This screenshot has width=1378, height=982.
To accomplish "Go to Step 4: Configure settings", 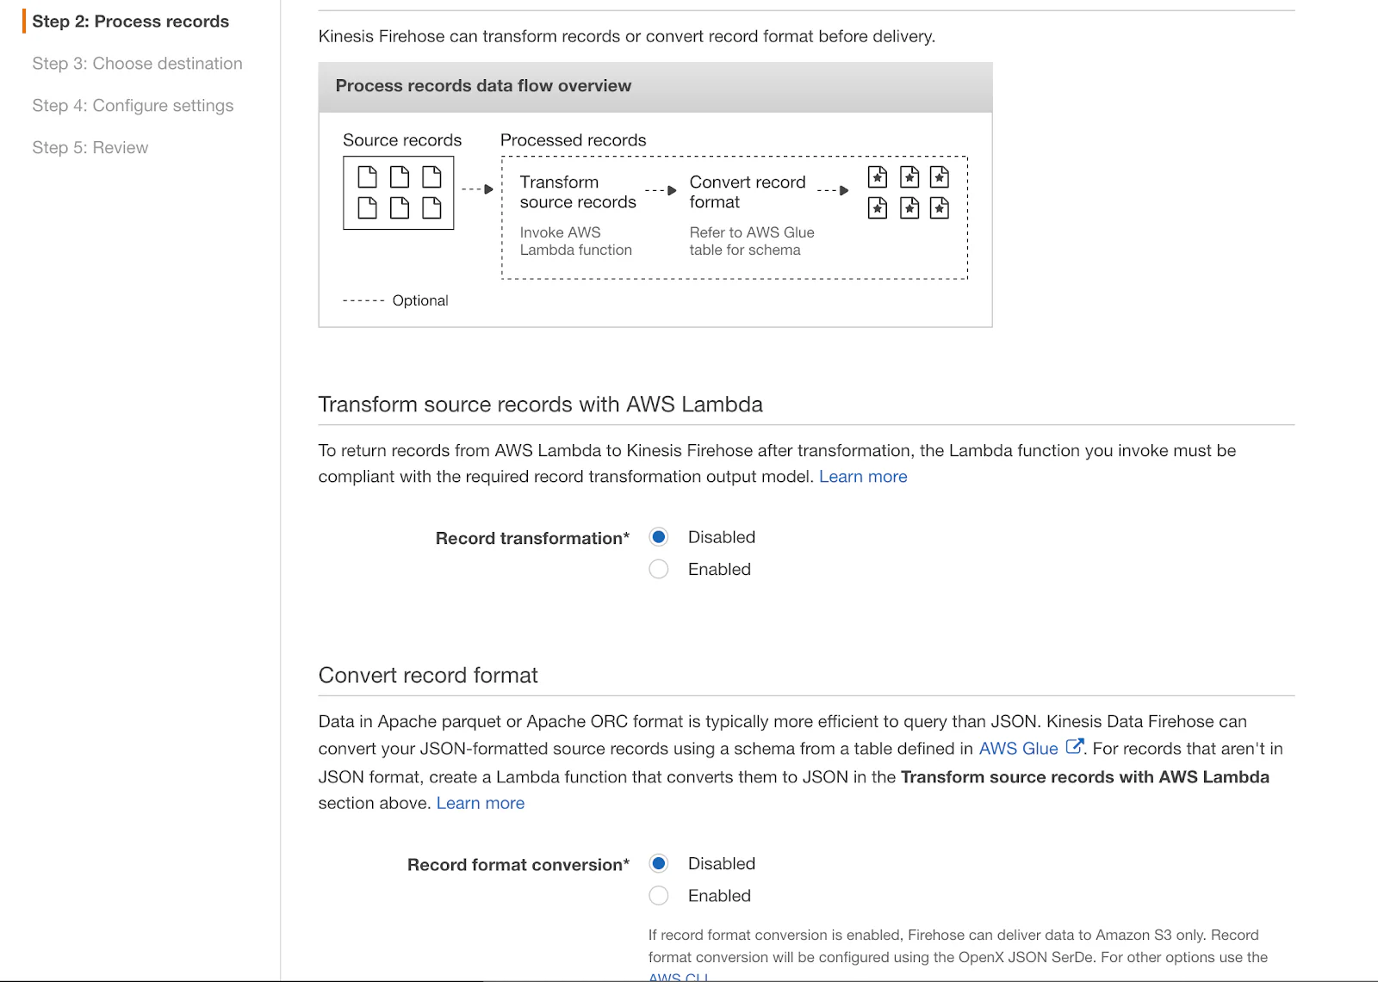I will pos(133,106).
